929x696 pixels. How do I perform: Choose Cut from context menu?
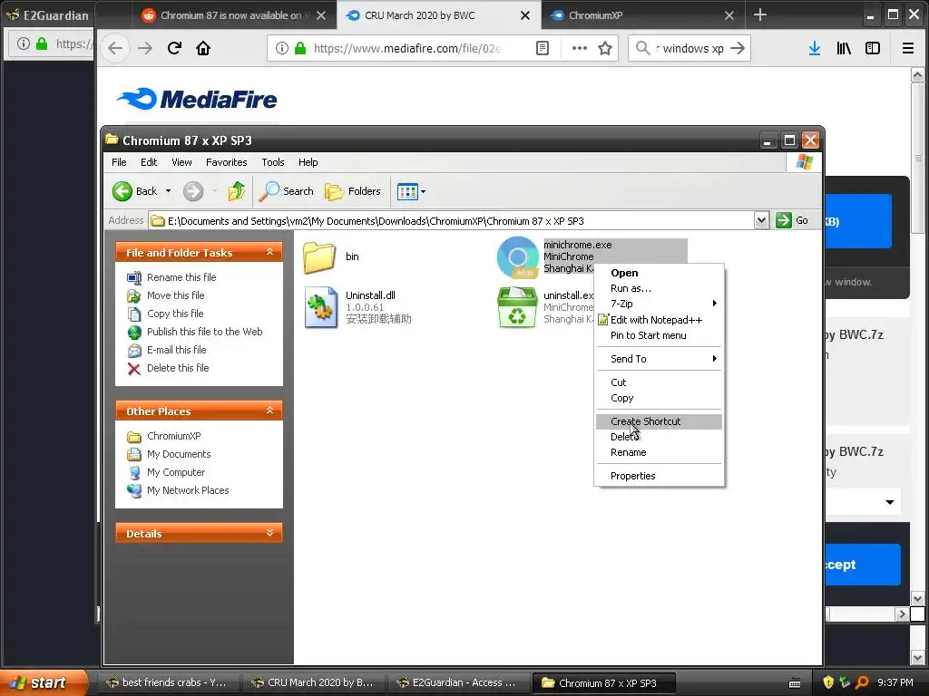pos(659,382)
